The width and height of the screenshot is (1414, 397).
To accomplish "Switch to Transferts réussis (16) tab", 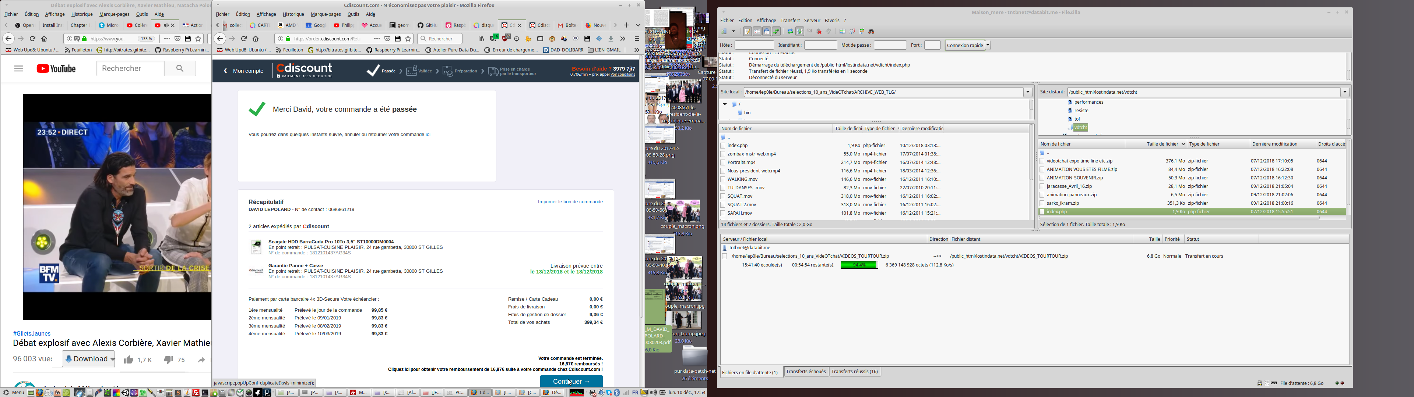I will pos(855,372).
